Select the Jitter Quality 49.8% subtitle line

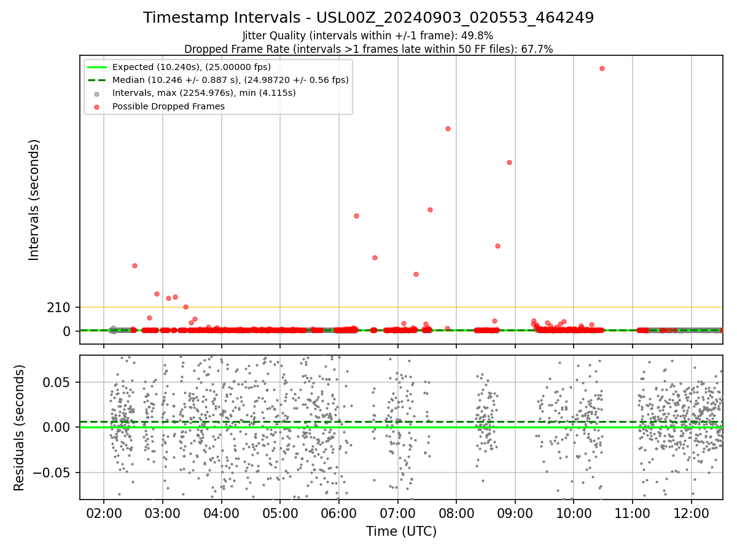point(368,36)
